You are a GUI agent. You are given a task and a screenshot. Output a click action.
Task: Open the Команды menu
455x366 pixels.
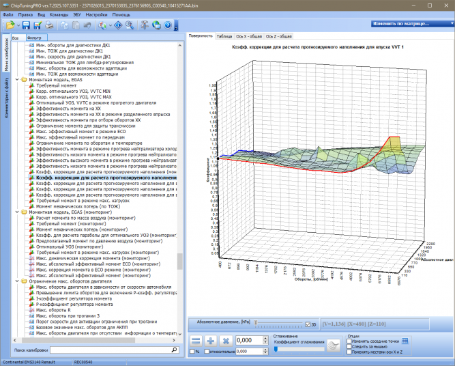(59, 14)
